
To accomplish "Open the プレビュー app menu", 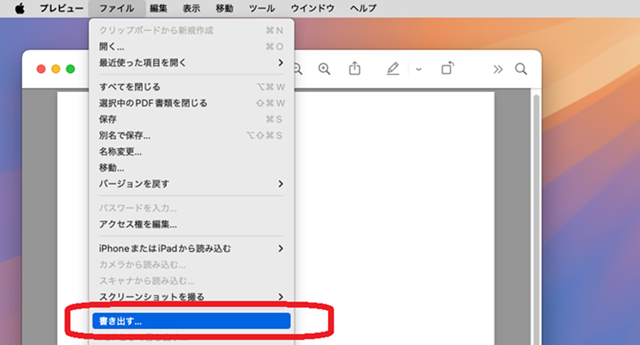I will pos(62,8).
